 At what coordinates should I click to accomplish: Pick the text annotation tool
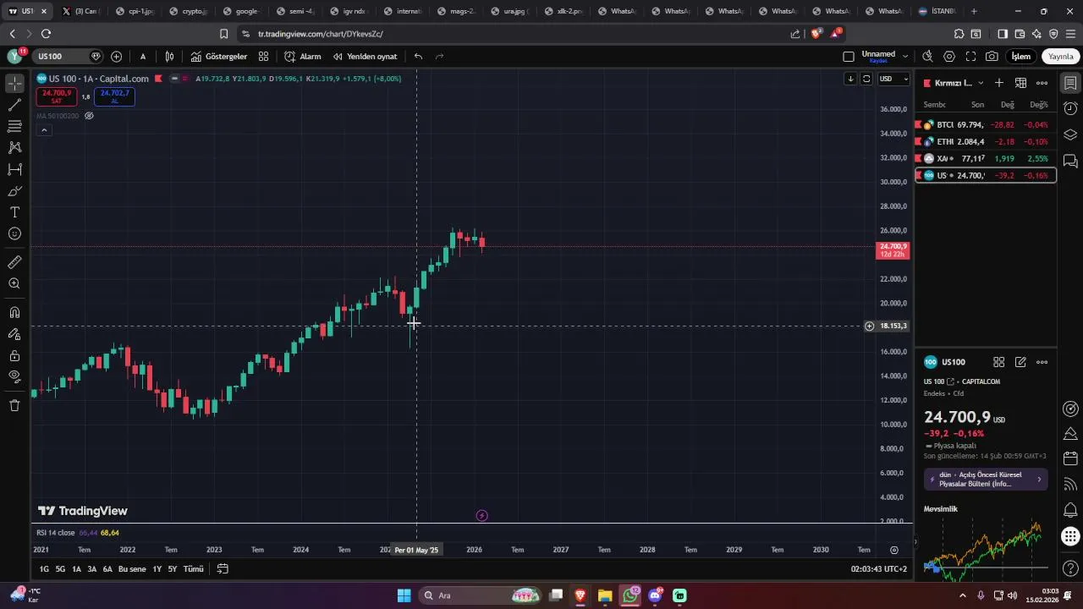14,212
